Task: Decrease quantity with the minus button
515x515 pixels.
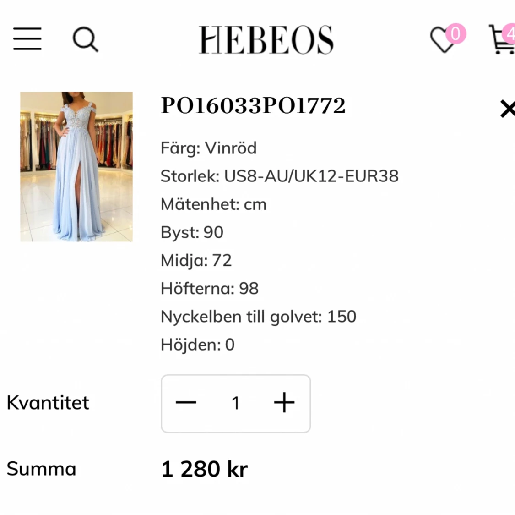Action: (x=186, y=403)
